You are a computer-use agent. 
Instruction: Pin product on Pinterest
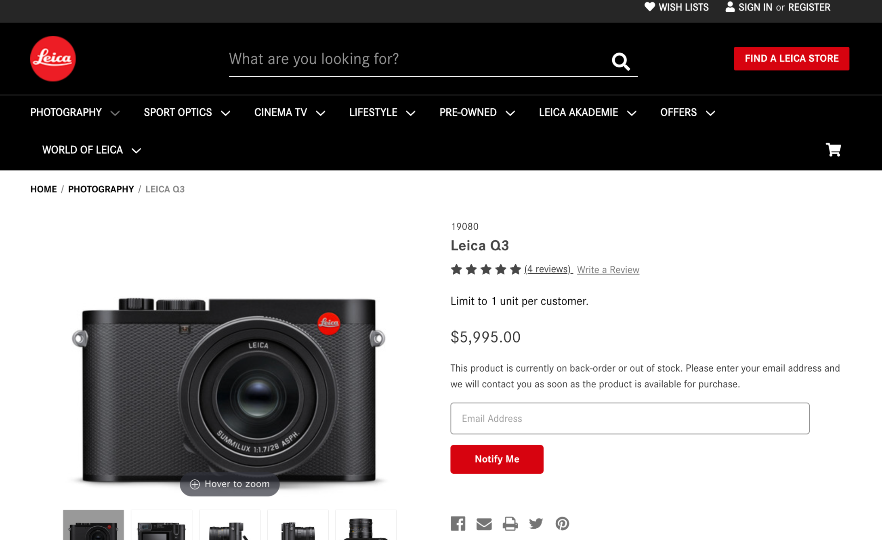coord(562,523)
